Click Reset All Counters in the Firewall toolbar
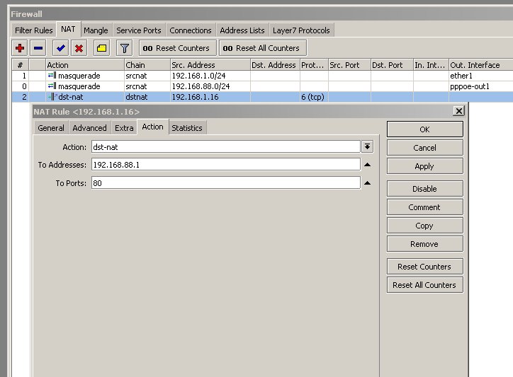Image resolution: width=513 pixels, height=377 pixels. pos(263,48)
